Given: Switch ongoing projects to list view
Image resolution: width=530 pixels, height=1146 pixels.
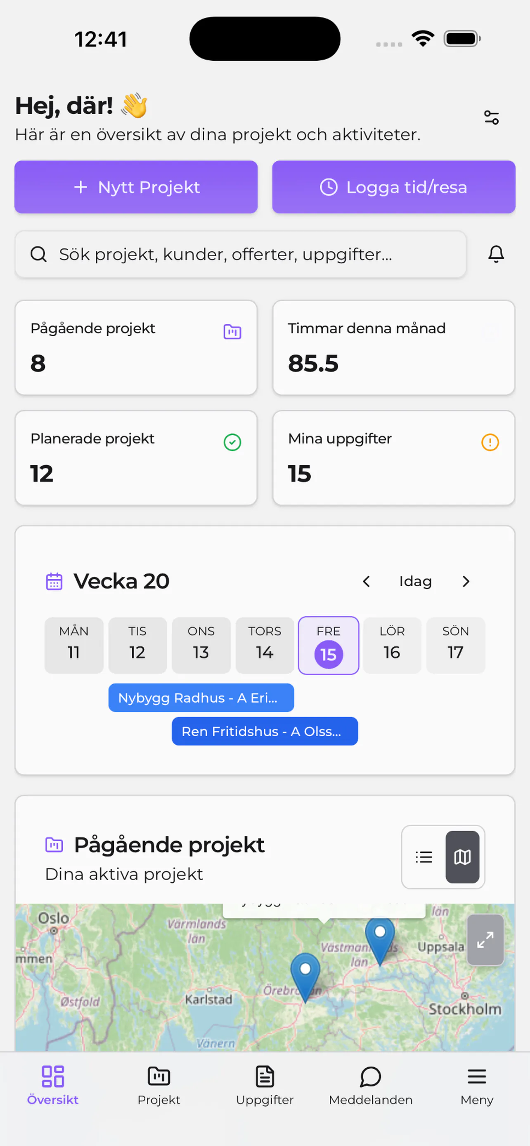Looking at the screenshot, I should point(424,856).
